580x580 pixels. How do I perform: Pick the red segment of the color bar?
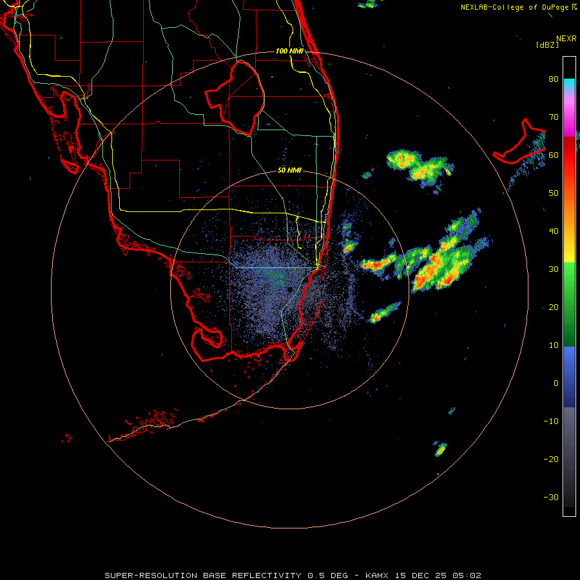569,155
